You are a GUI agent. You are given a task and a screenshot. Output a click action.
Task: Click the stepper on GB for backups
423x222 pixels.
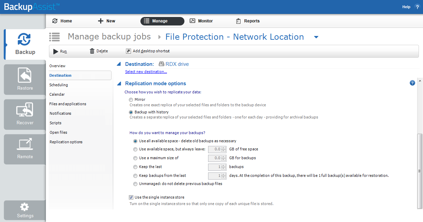(x=223, y=158)
